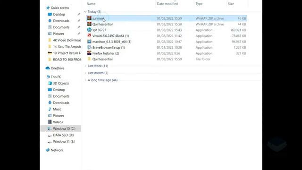Viewport: 302px width, 170px height.
Task: Expand the Last month (7) group
Action: pyautogui.click(x=85, y=73)
